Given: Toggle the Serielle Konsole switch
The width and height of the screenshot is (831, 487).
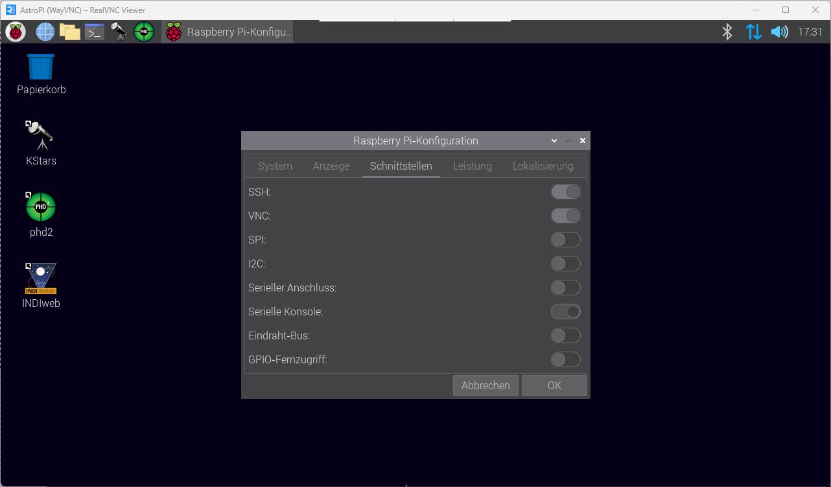Looking at the screenshot, I should coord(565,311).
